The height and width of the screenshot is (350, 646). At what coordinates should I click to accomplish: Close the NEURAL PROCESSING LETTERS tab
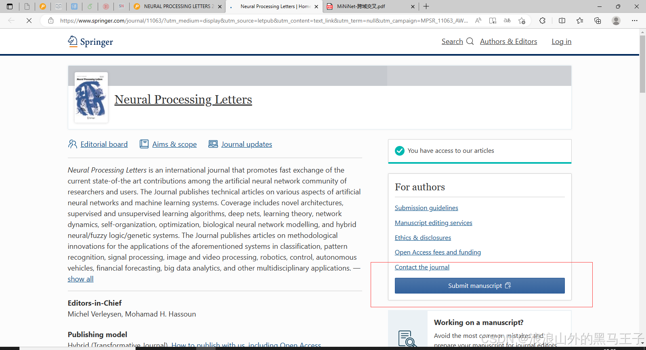220,6
